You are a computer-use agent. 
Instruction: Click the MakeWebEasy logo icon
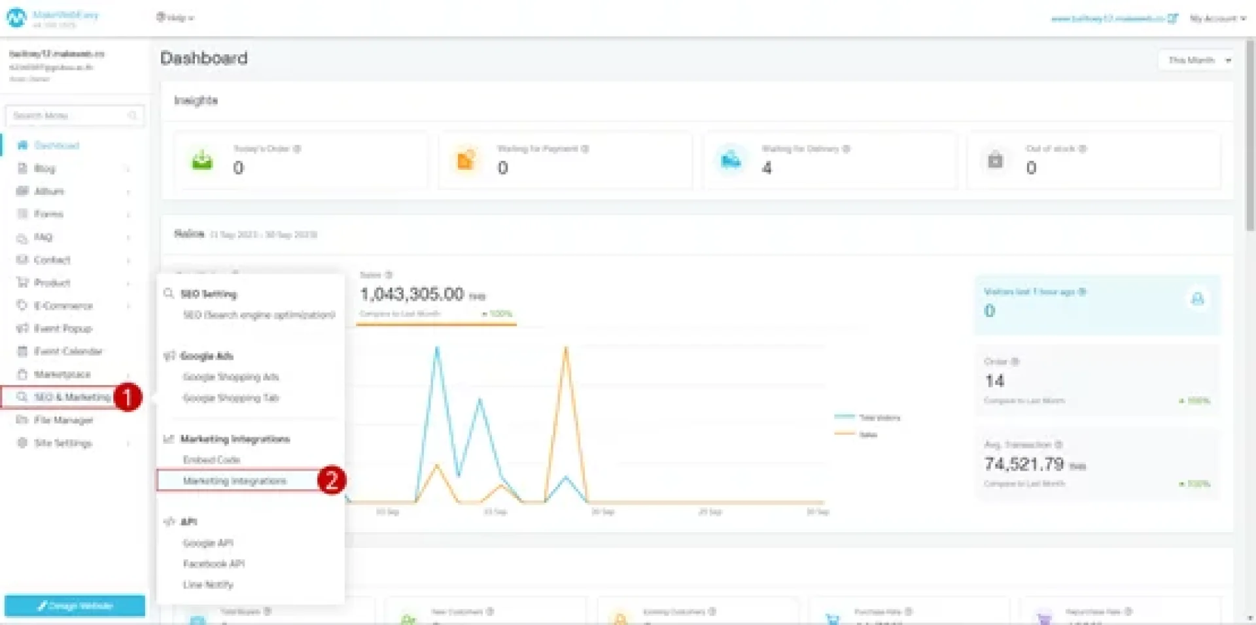(16, 18)
